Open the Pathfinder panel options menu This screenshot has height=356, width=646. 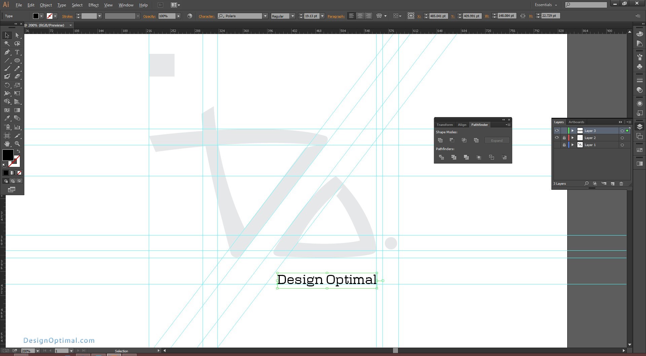[x=508, y=125]
